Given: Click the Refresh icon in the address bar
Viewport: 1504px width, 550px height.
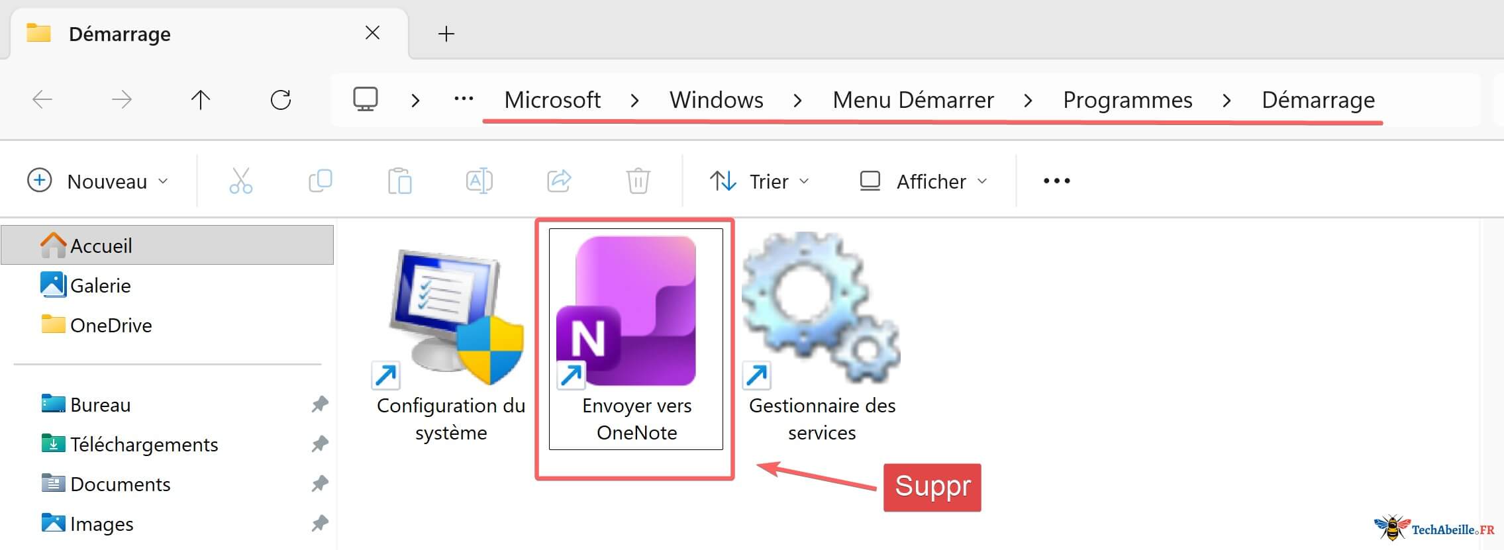Looking at the screenshot, I should click(281, 100).
